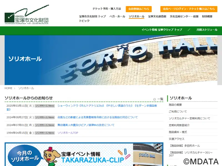Click the date 2024年07月01日( 月 )
Screen dimensions: 222x166
20,125
